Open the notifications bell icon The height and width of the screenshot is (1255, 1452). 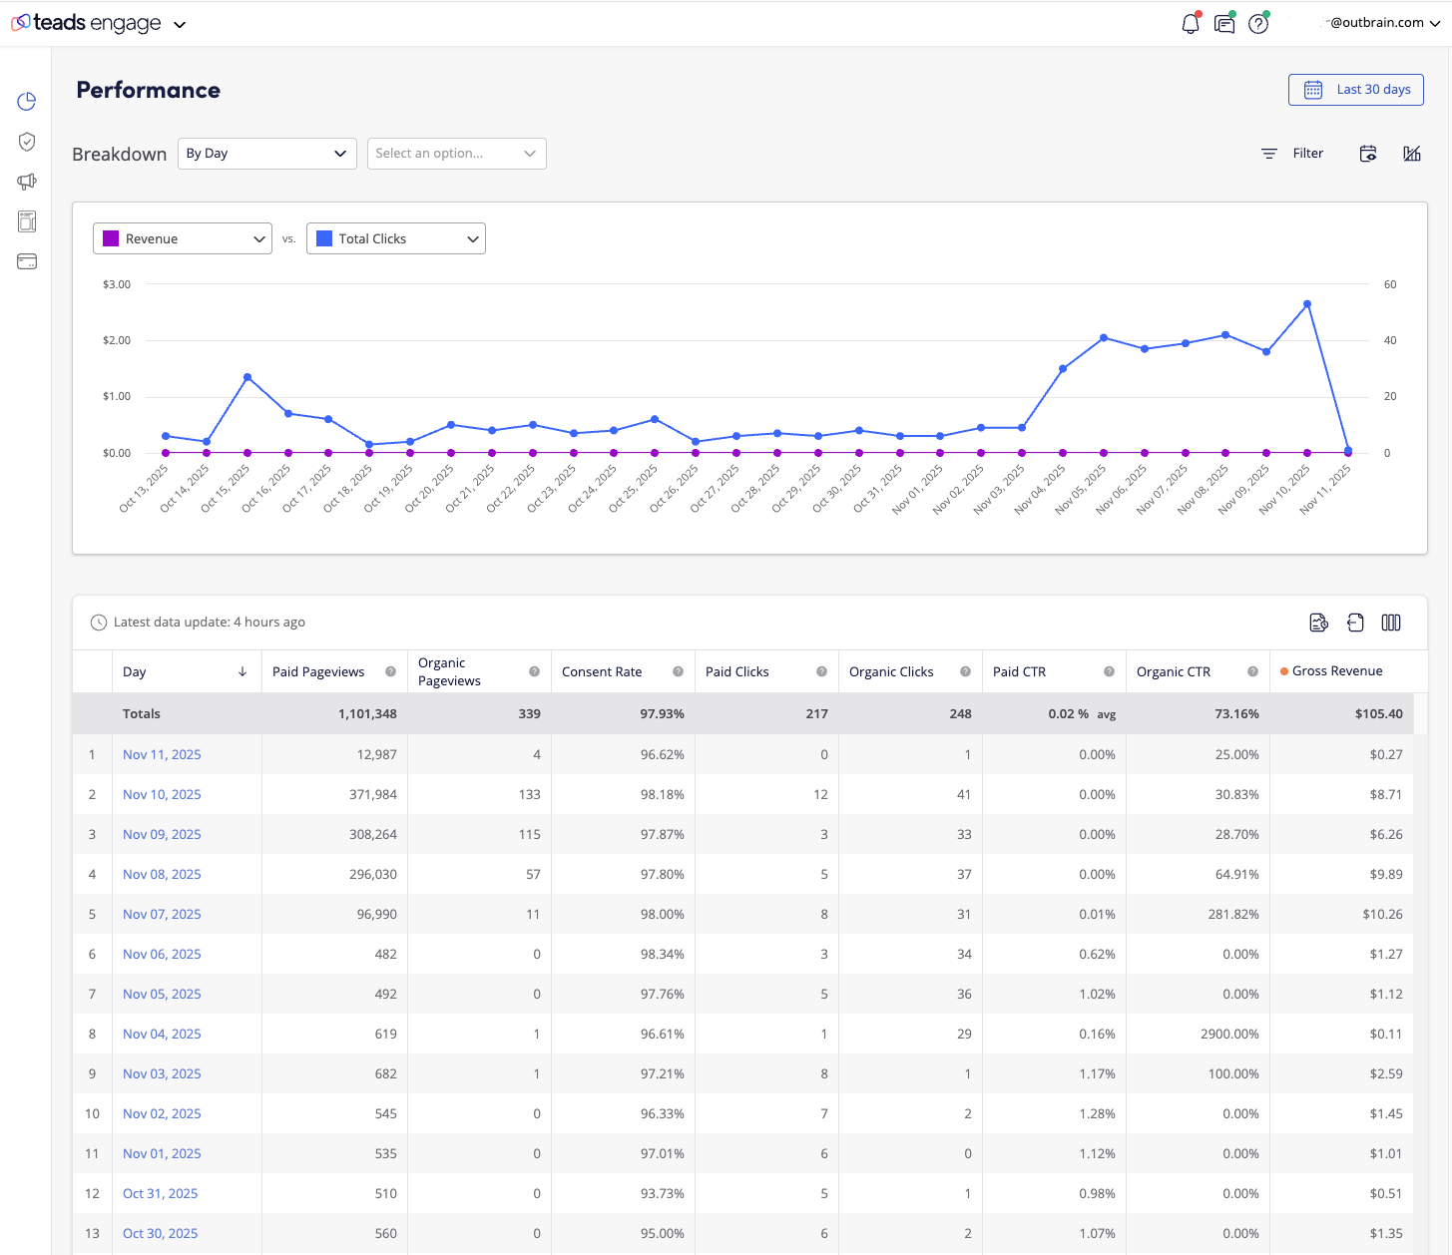pos(1190,23)
